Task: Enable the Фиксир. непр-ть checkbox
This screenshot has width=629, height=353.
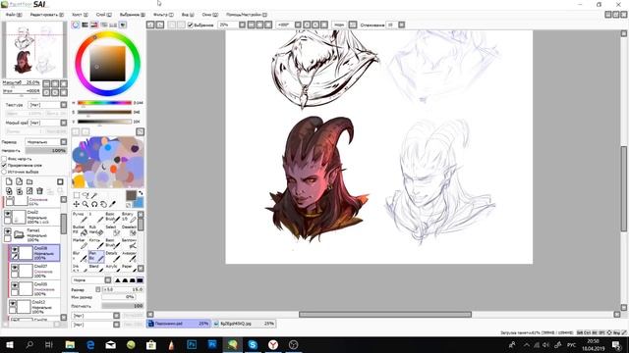Action: click(4, 159)
